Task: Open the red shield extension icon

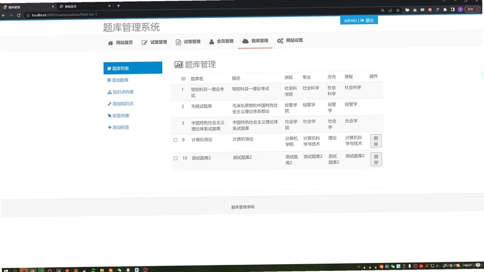Action: [430, 10]
